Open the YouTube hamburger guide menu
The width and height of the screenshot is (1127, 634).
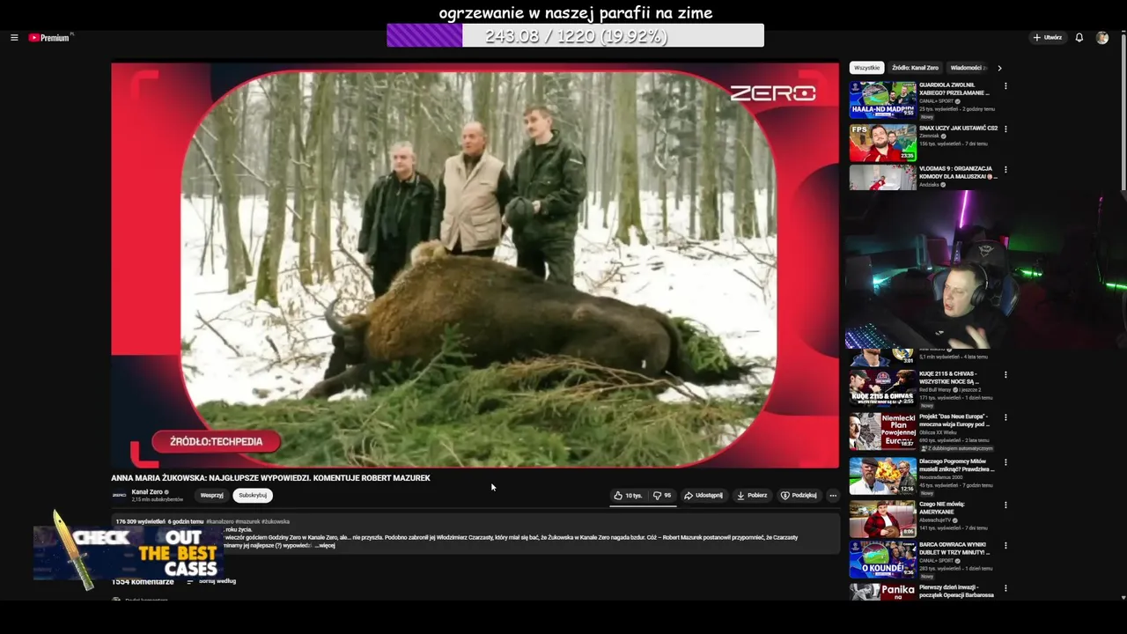14,38
